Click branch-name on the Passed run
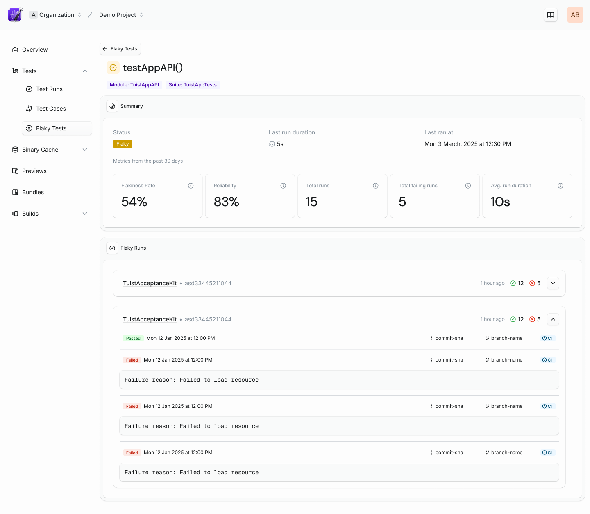This screenshot has height=514, width=590. [x=504, y=338]
